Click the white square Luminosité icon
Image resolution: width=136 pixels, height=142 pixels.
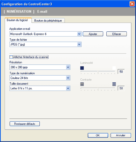point(114,68)
